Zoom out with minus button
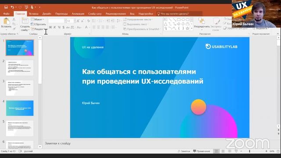This screenshot has height=158, width=281. point(241,151)
